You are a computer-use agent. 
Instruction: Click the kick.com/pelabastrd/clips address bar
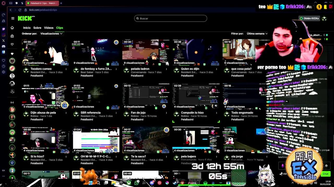(43, 10)
